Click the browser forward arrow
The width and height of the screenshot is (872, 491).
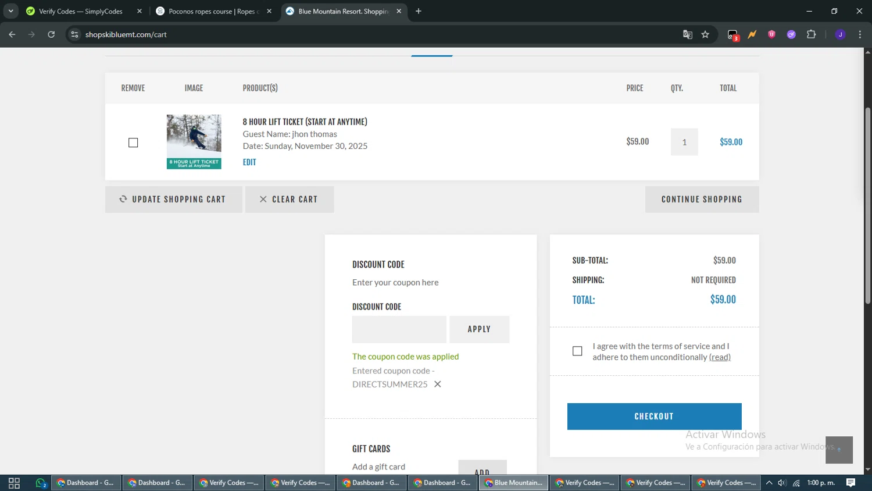point(31,34)
